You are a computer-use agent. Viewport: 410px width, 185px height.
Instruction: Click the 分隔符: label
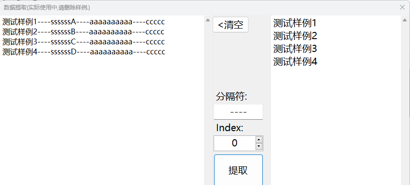point(231,97)
